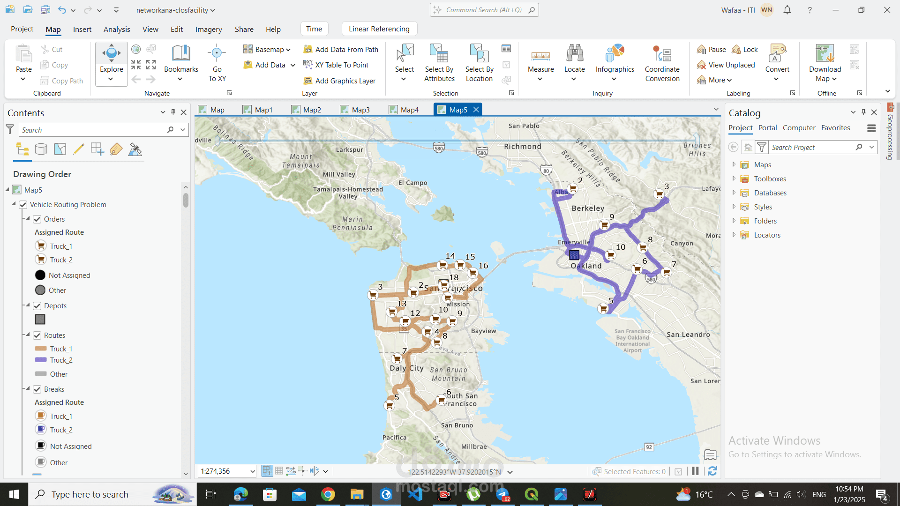The height and width of the screenshot is (506, 900).
Task: Click the Catalog filter icon
Action: [x=762, y=147]
